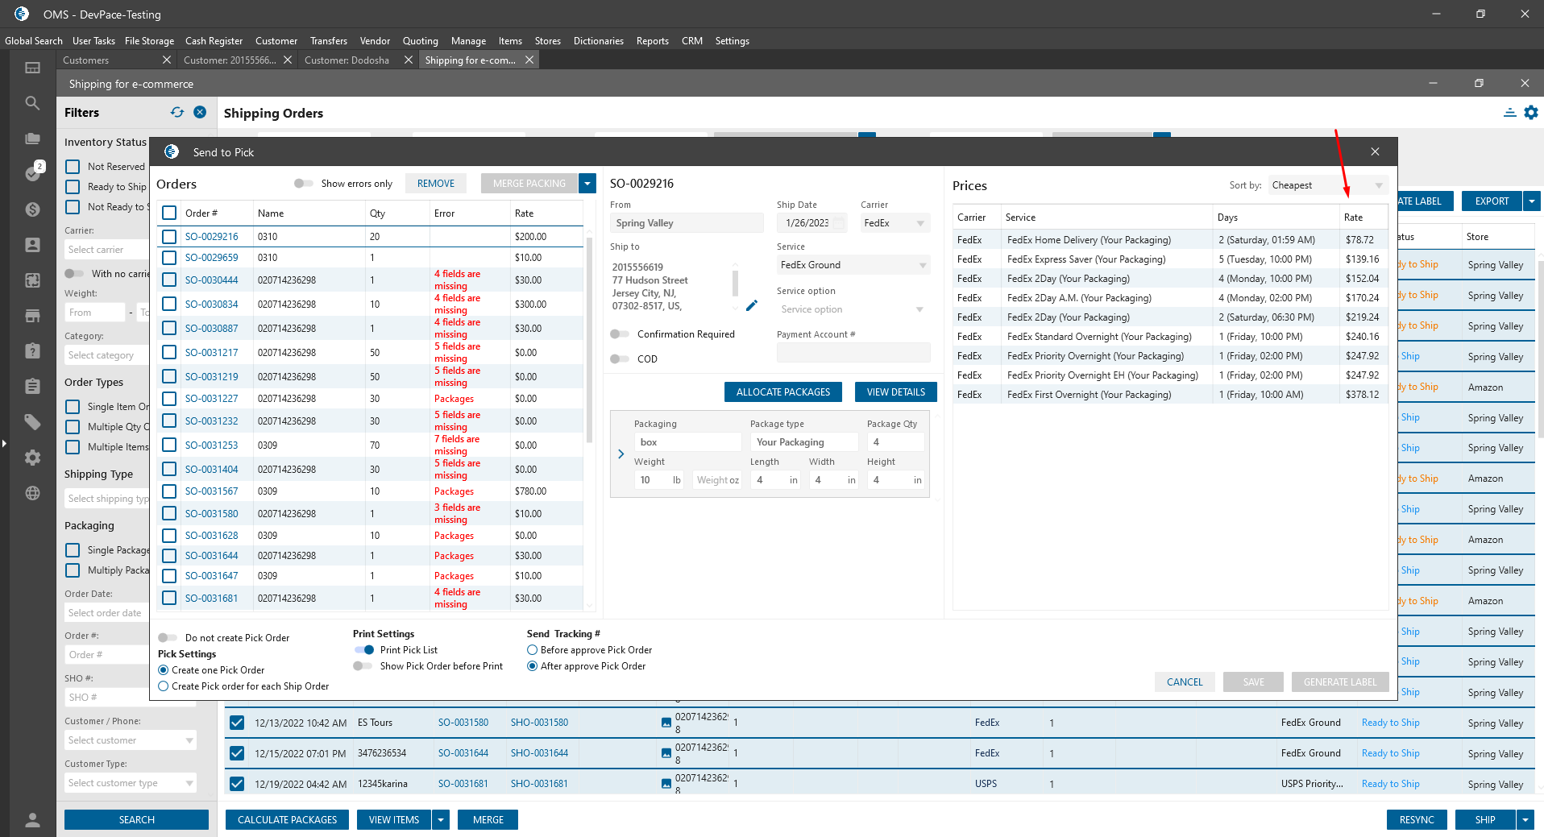
Task: Open the Reports menu
Action: [652, 41]
